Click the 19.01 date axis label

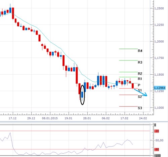point(68,118)
